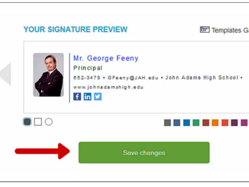249x187 pixels.
Task: Click the Twitter icon in the signature
Action: click(x=98, y=96)
